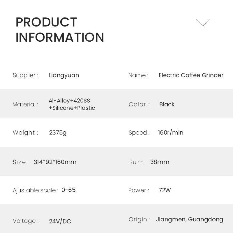Click the Name label
This screenshot has height=233, width=233.
pyautogui.click(x=138, y=75)
